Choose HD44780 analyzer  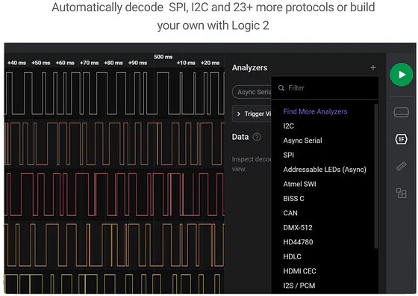coord(298,242)
